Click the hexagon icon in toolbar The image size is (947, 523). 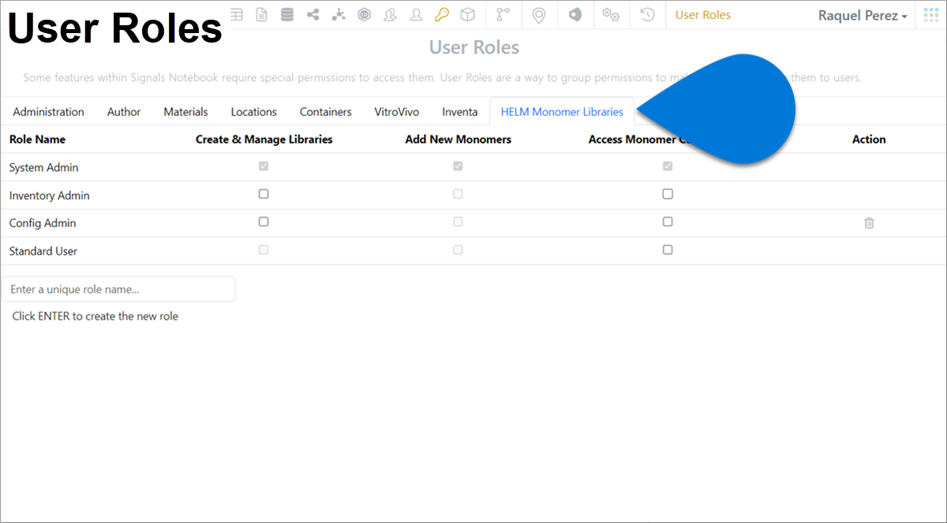pyautogui.click(x=364, y=14)
